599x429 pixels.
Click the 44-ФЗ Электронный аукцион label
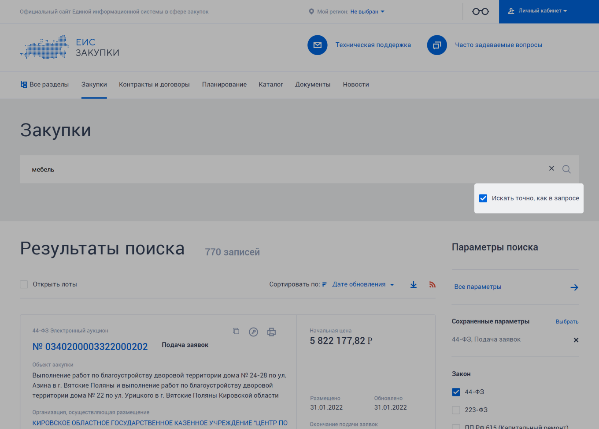70,331
